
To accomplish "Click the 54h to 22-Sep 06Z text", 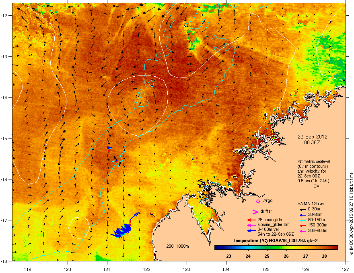I will 276,234.
